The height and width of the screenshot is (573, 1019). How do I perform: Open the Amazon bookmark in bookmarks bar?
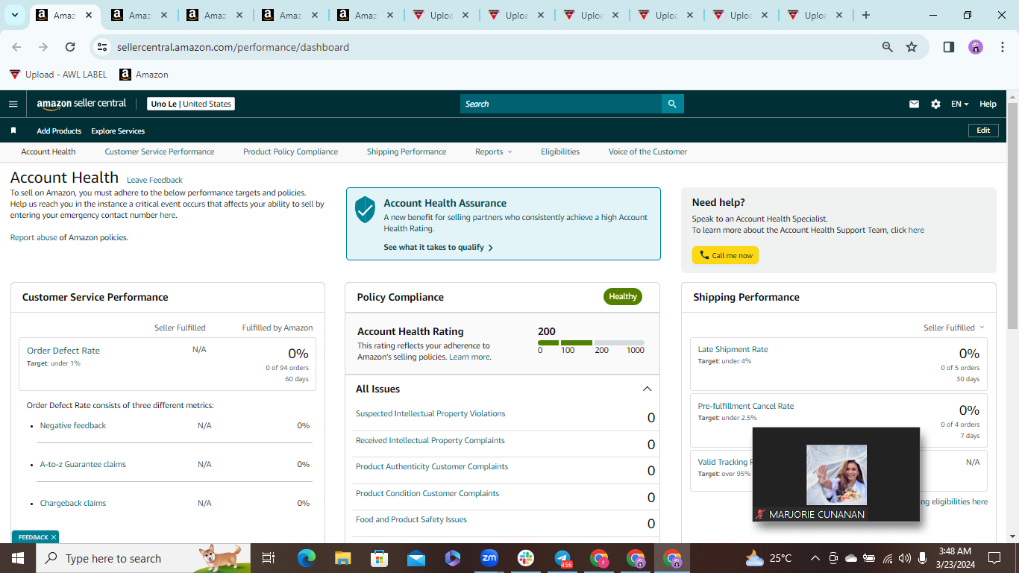click(144, 75)
